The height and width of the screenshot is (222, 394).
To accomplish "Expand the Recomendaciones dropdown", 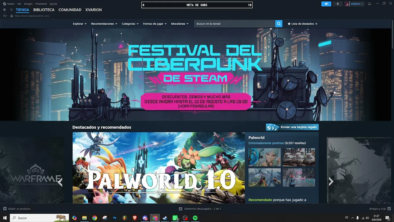I will (x=104, y=24).
